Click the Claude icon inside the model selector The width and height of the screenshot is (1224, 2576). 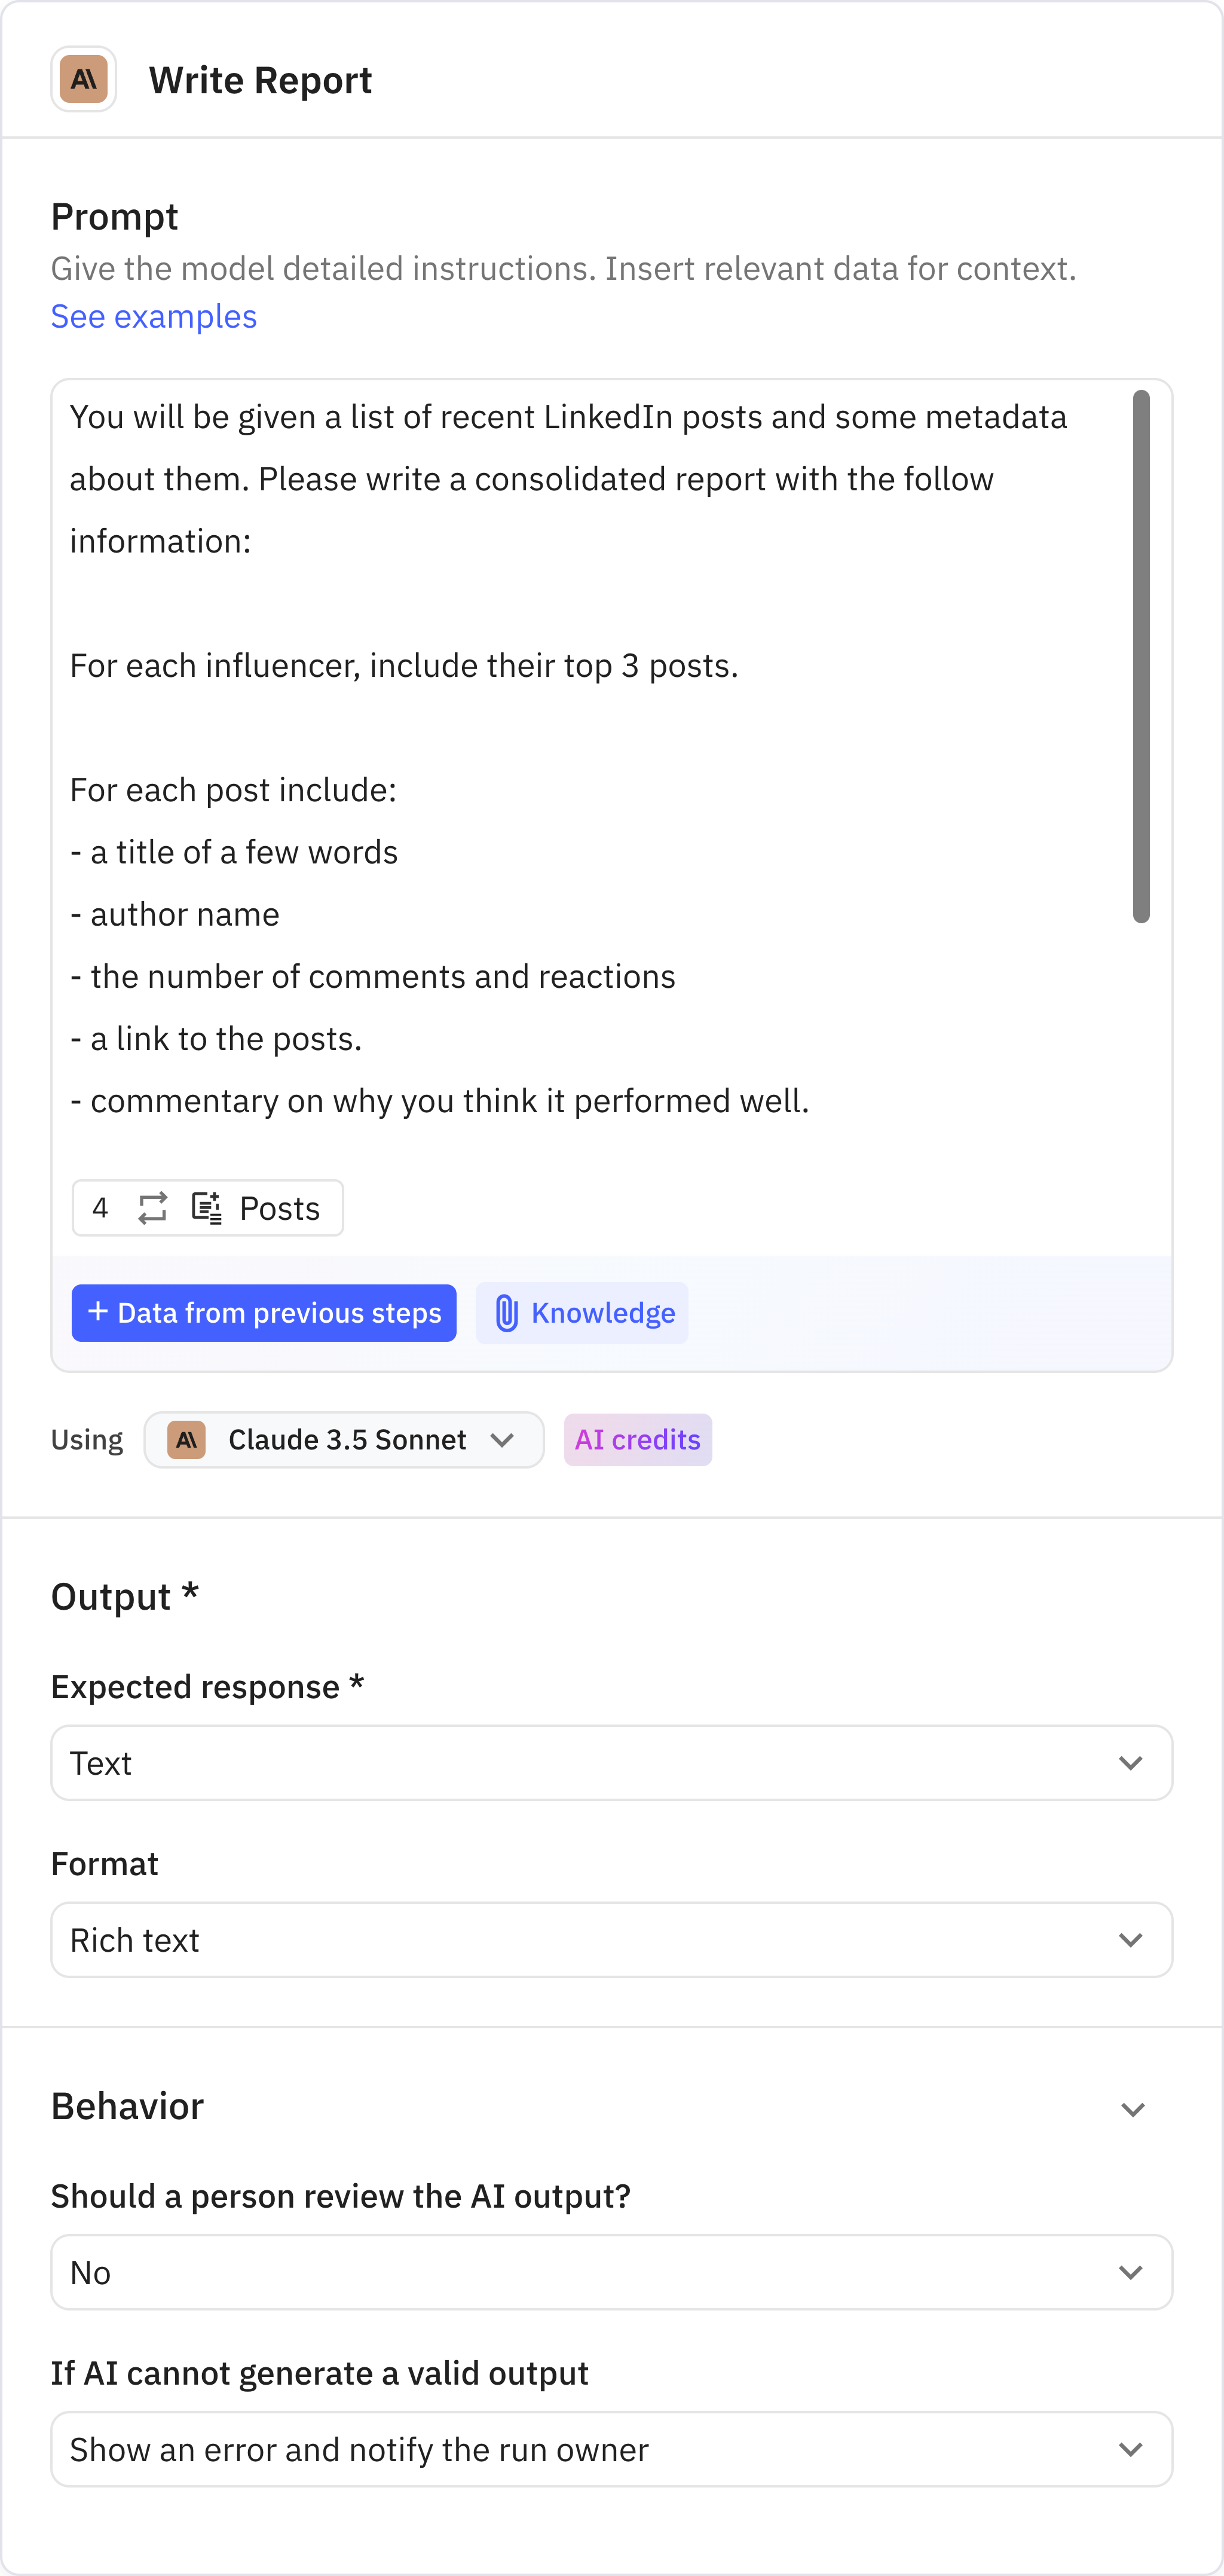pos(186,1440)
